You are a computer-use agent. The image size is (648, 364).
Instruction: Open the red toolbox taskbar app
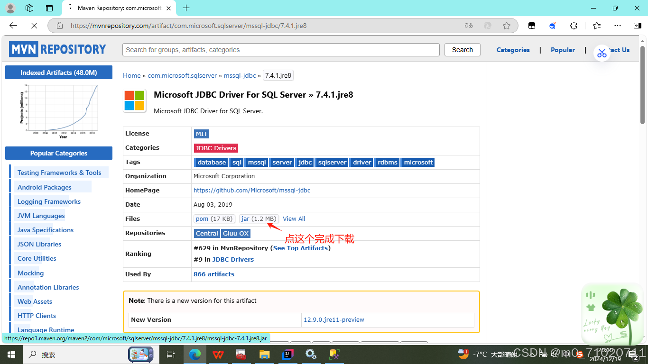(x=241, y=354)
